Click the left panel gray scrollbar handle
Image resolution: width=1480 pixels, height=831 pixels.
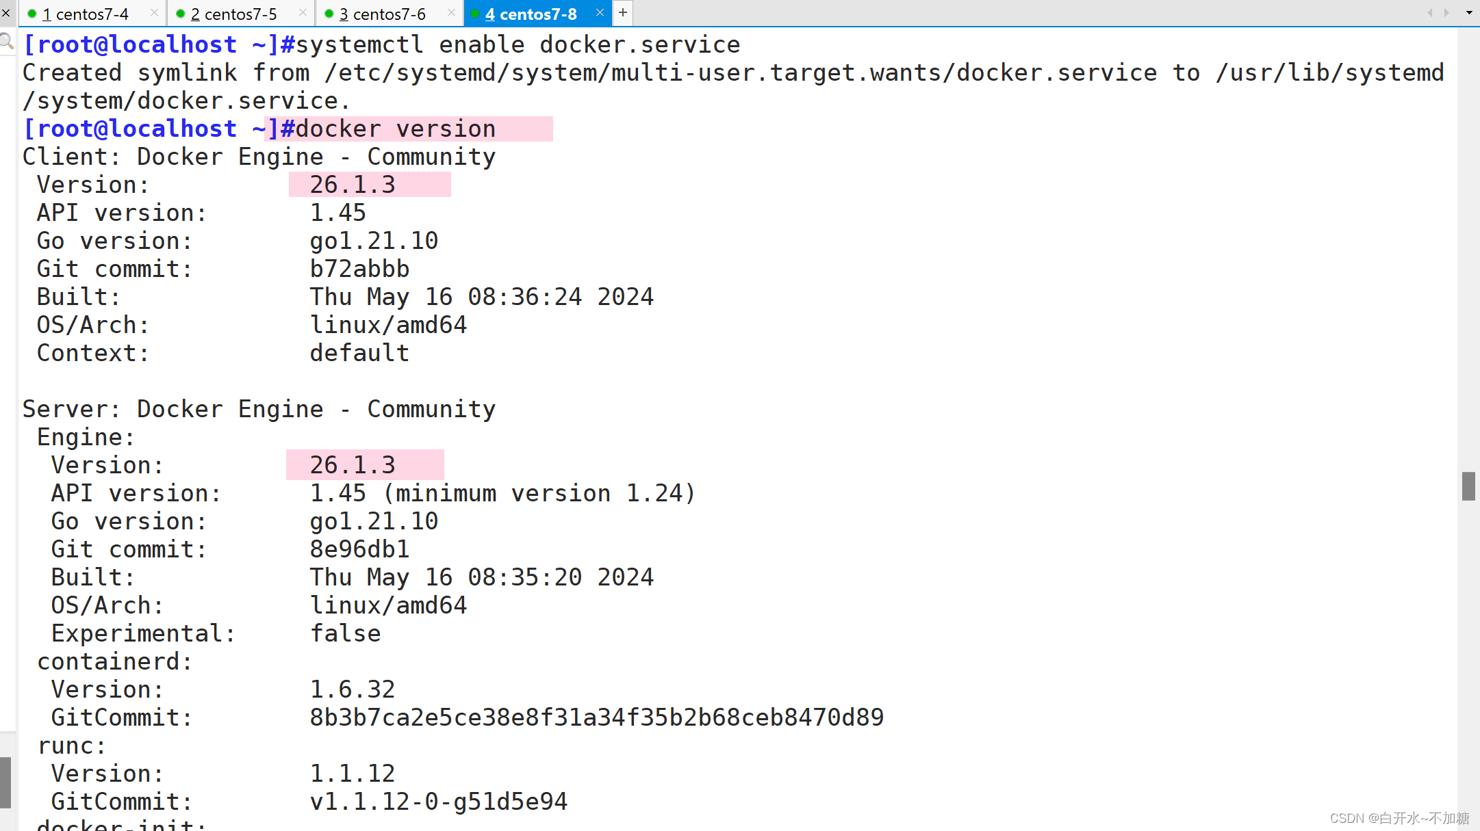coord(5,782)
